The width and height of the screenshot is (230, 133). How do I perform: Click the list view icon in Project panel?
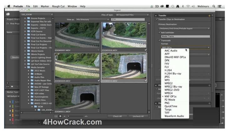tap(8, 87)
